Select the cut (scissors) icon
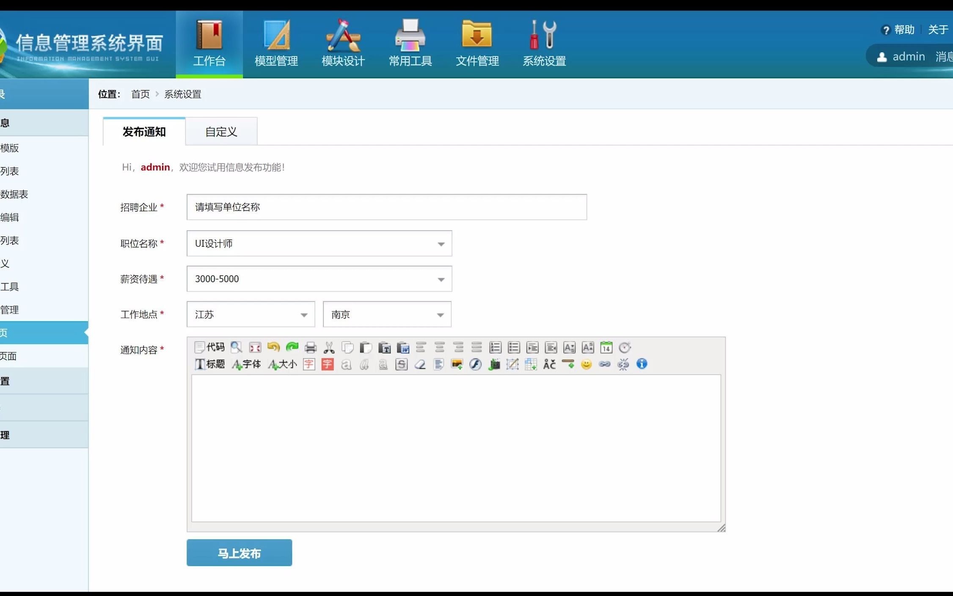The image size is (953, 596). point(329,348)
